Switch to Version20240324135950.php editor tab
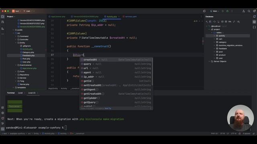Image resolution: width=257 pixels, height=144 pixels. click(85, 17)
